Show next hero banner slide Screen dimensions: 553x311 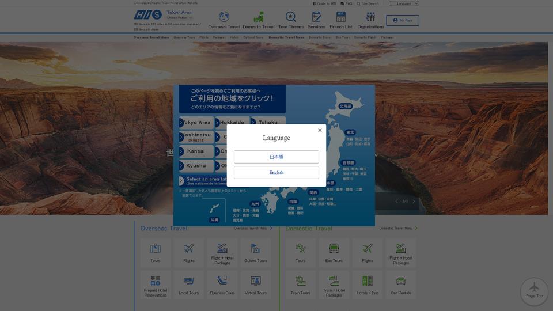(x=414, y=202)
